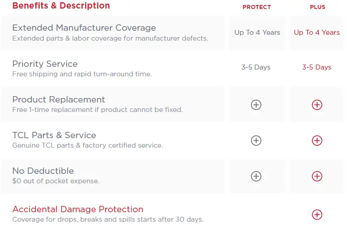Image resolution: width=347 pixels, height=228 pixels.
Task: Click Plus plan's Up To 4 Years cell
Action: pos(317,33)
